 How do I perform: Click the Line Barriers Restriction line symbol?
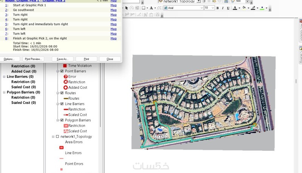click(x=66, y=109)
